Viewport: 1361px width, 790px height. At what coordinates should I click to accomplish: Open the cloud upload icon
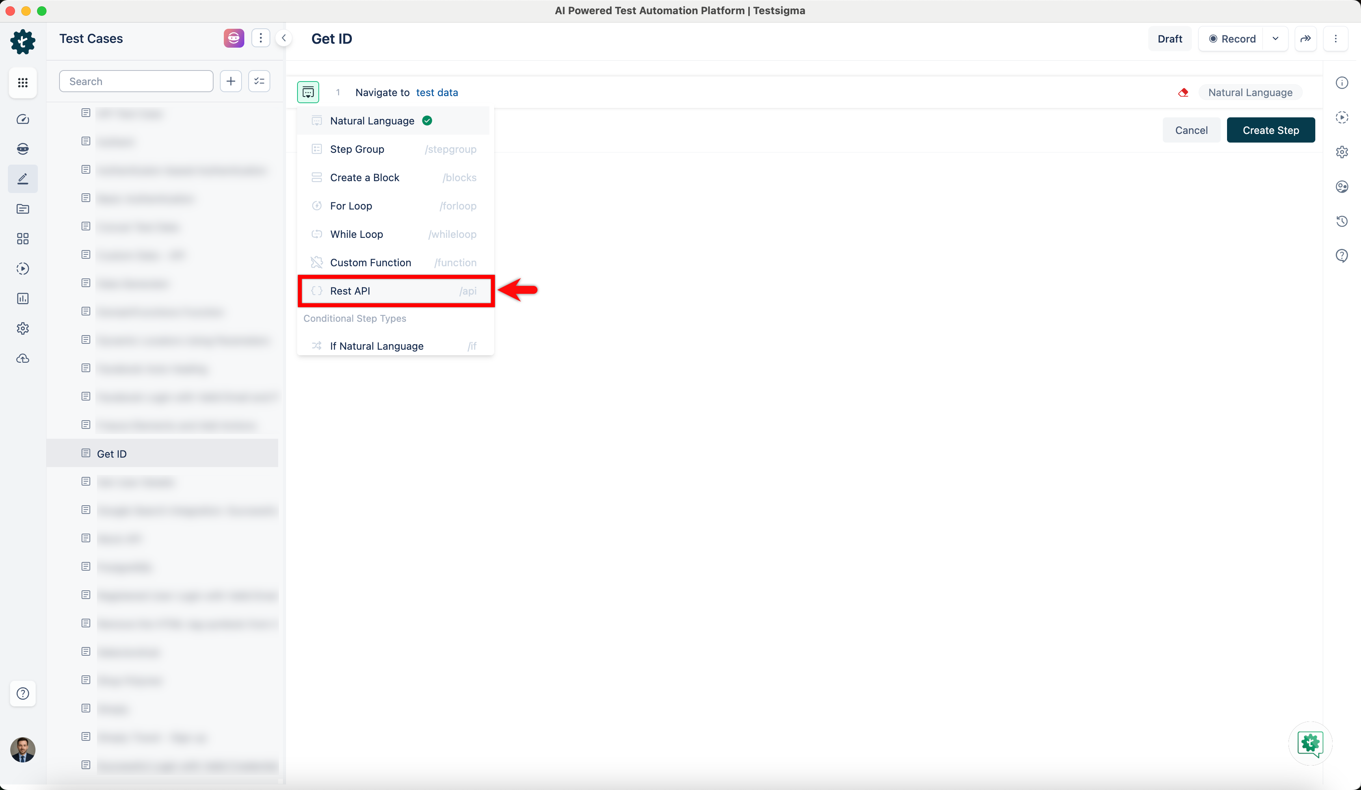point(23,358)
